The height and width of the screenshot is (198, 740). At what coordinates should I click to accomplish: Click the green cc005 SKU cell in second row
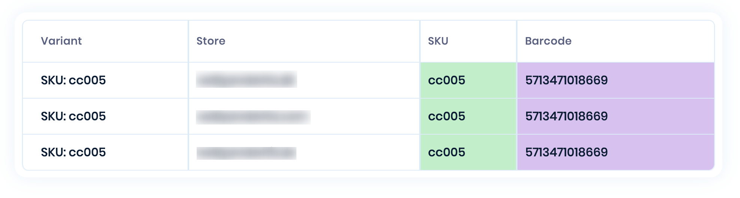(x=468, y=116)
